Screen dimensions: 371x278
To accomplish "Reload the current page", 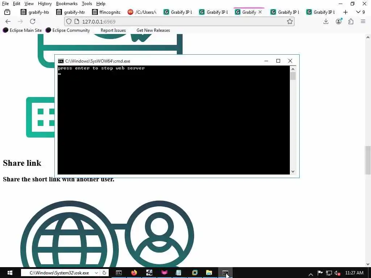I will coord(33,21).
